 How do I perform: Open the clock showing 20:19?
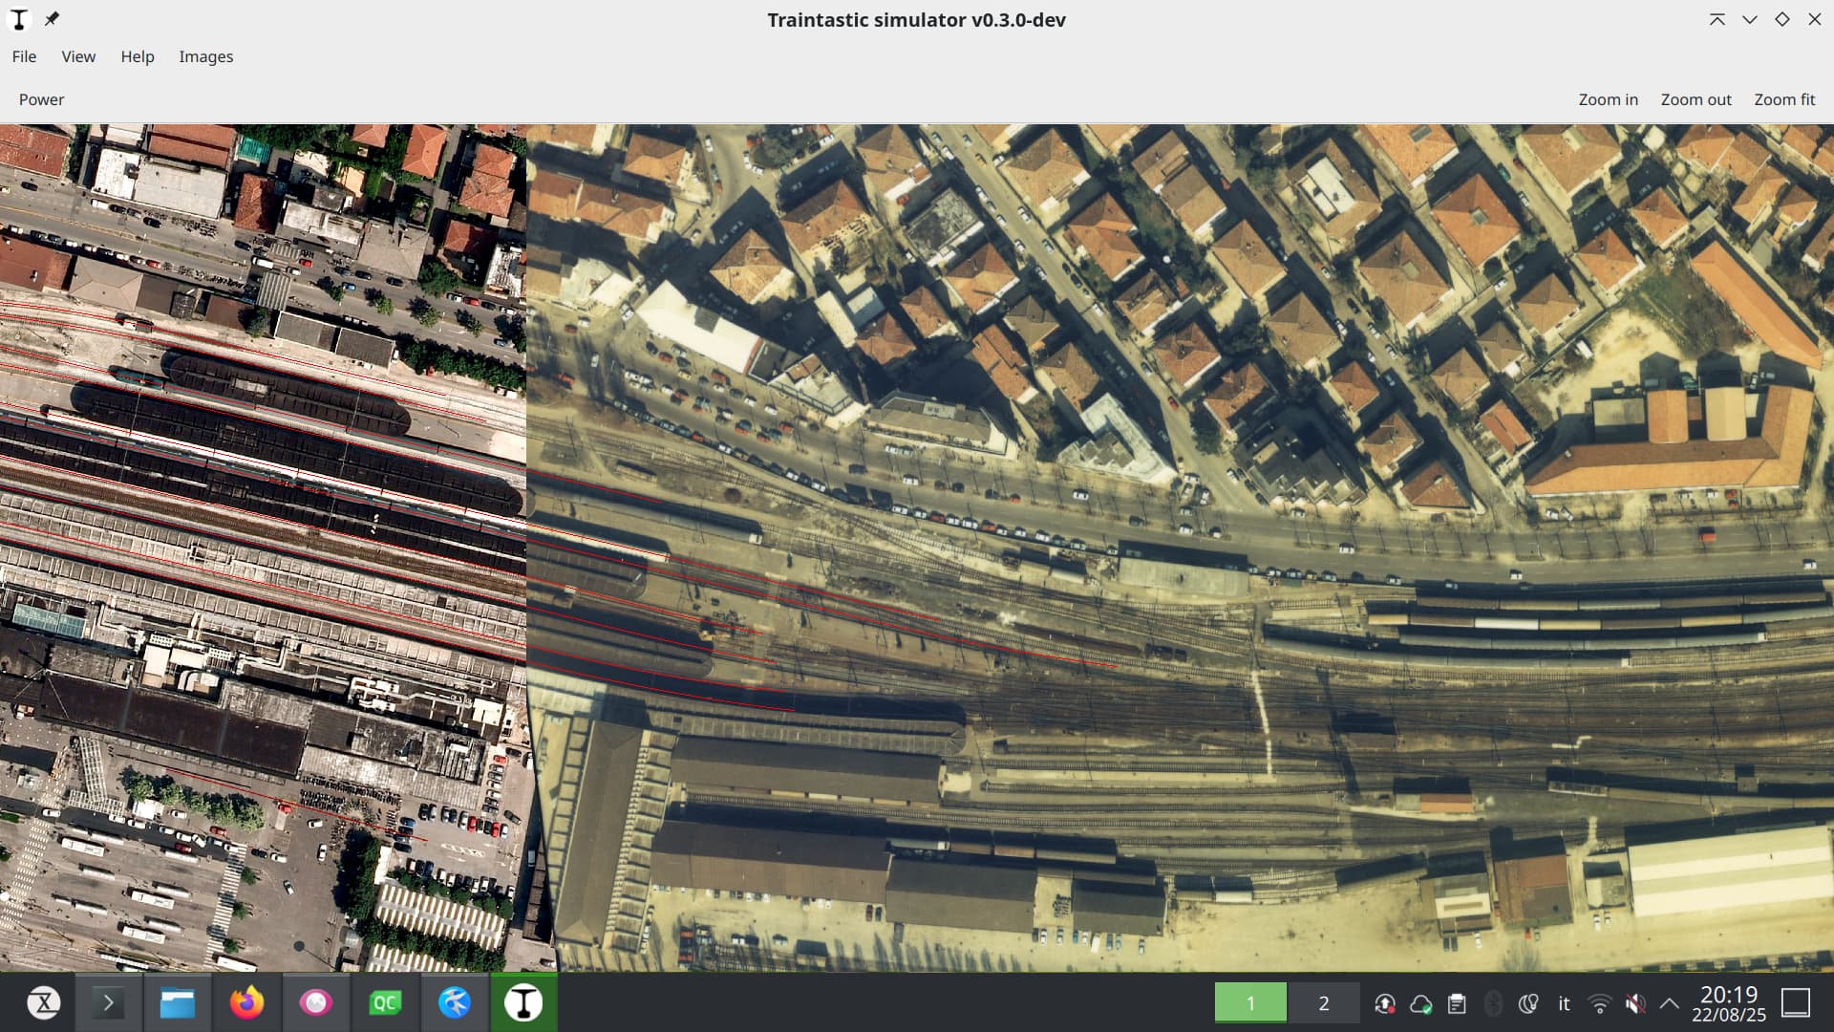click(1728, 1003)
